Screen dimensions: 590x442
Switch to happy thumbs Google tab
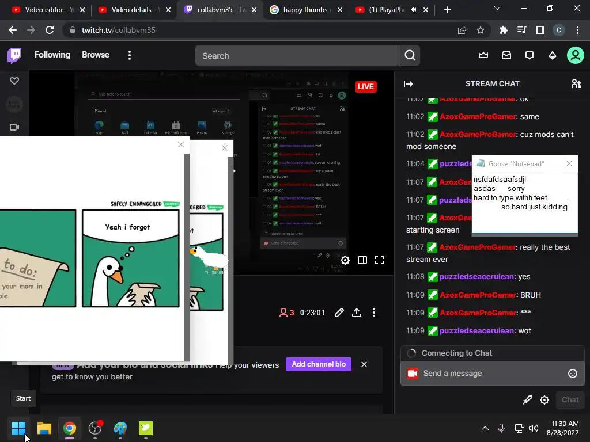click(305, 10)
